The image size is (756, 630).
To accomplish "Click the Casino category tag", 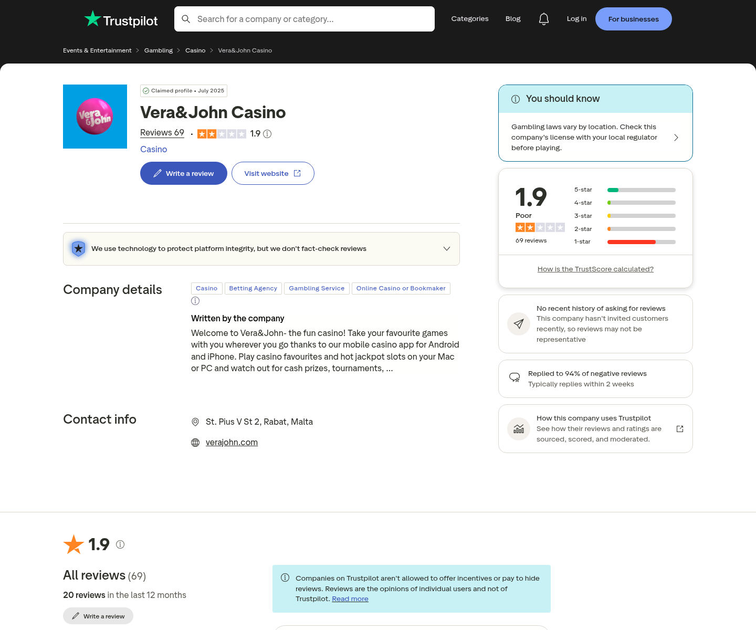I will [x=207, y=289].
